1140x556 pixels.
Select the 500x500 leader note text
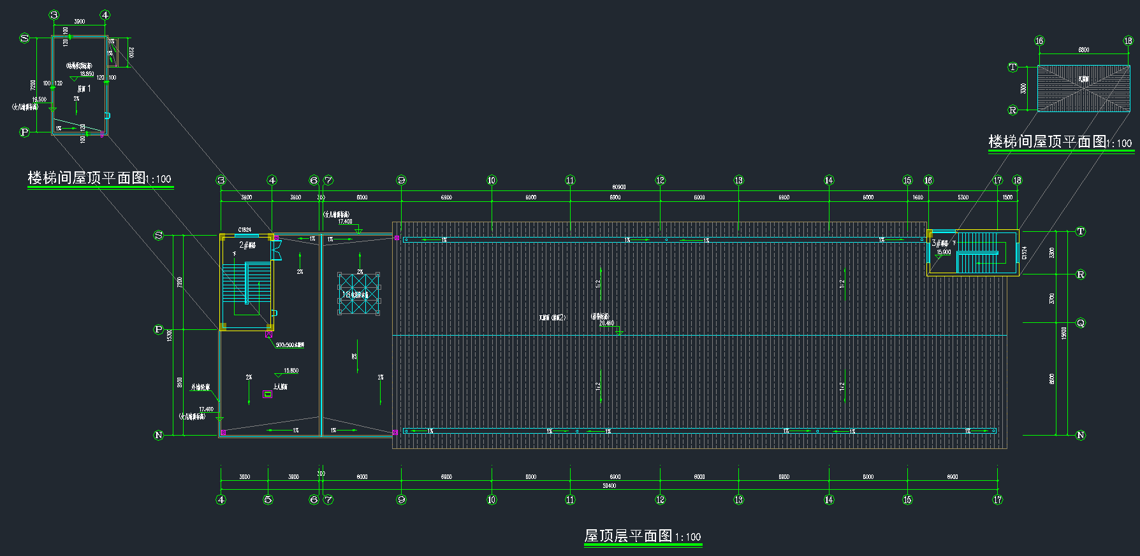pos(289,345)
